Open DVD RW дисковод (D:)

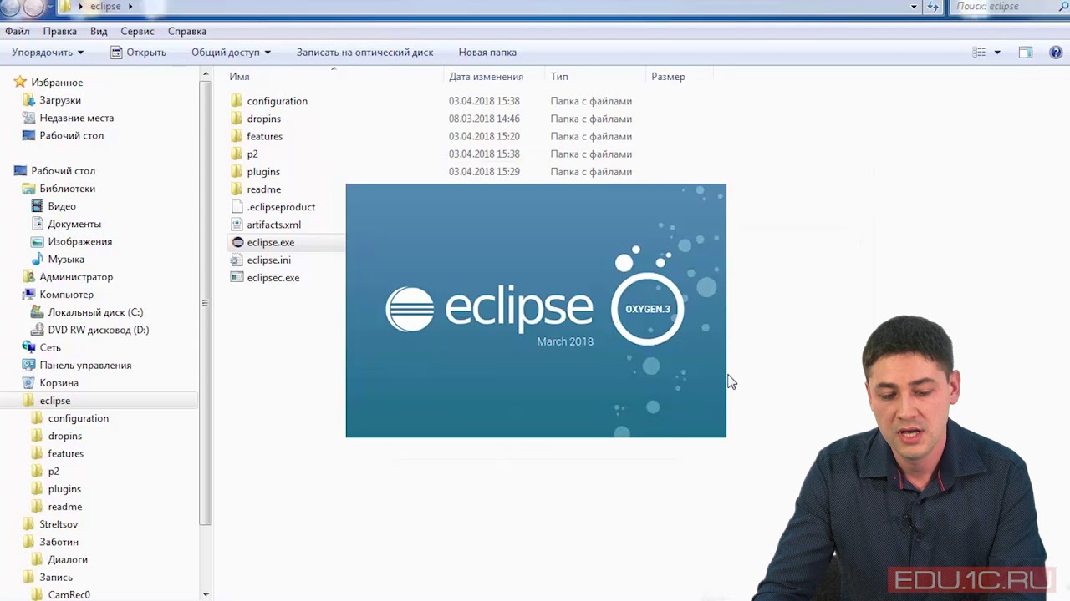98,330
